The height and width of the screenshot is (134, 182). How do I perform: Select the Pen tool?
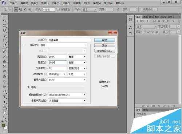pyautogui.click(x=4, y=92)
